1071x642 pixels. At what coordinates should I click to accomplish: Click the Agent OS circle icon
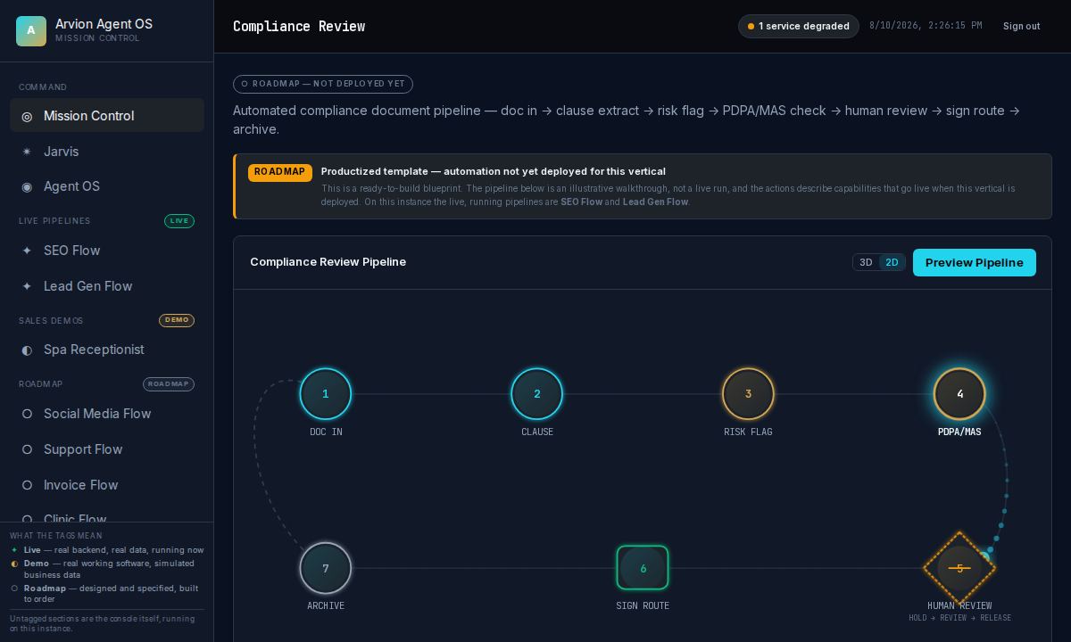coord(27,186)
